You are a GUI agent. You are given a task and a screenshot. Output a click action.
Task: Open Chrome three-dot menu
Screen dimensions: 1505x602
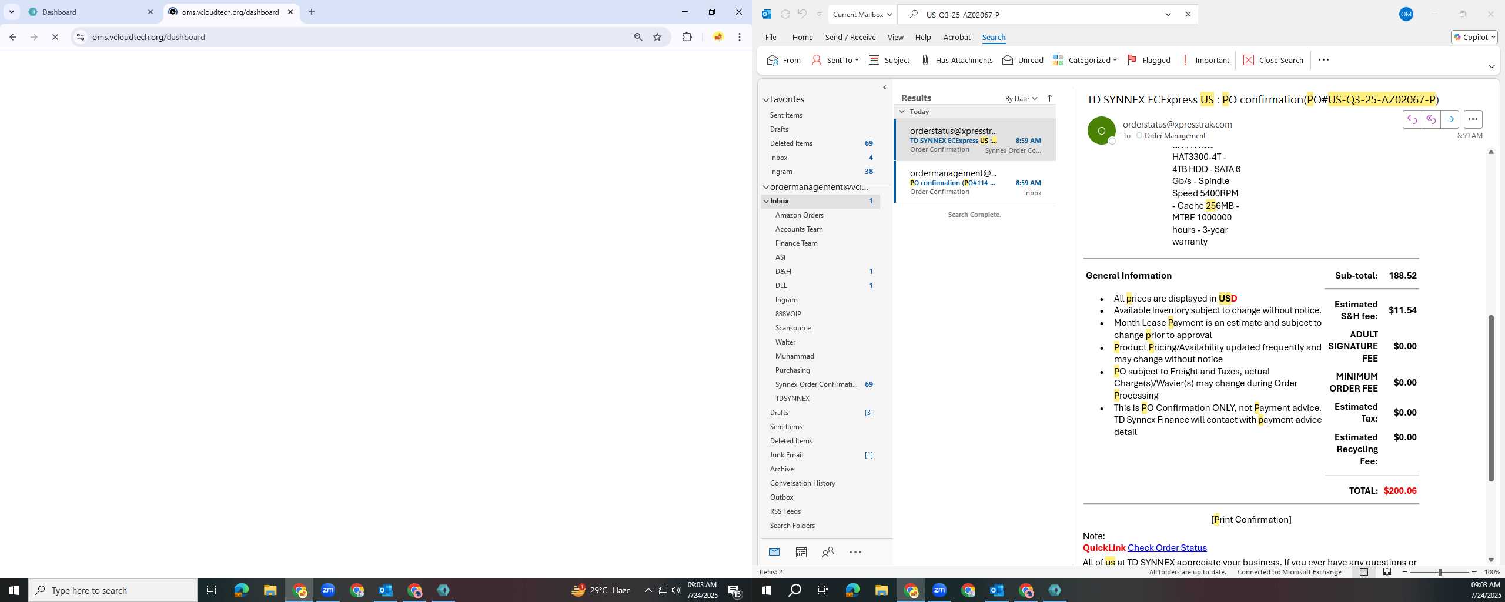pos(740,37)
